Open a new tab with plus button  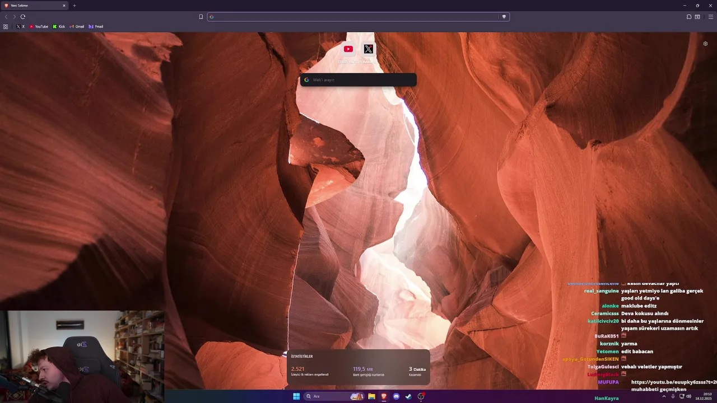pyautogui.click(x=75, y=6)
